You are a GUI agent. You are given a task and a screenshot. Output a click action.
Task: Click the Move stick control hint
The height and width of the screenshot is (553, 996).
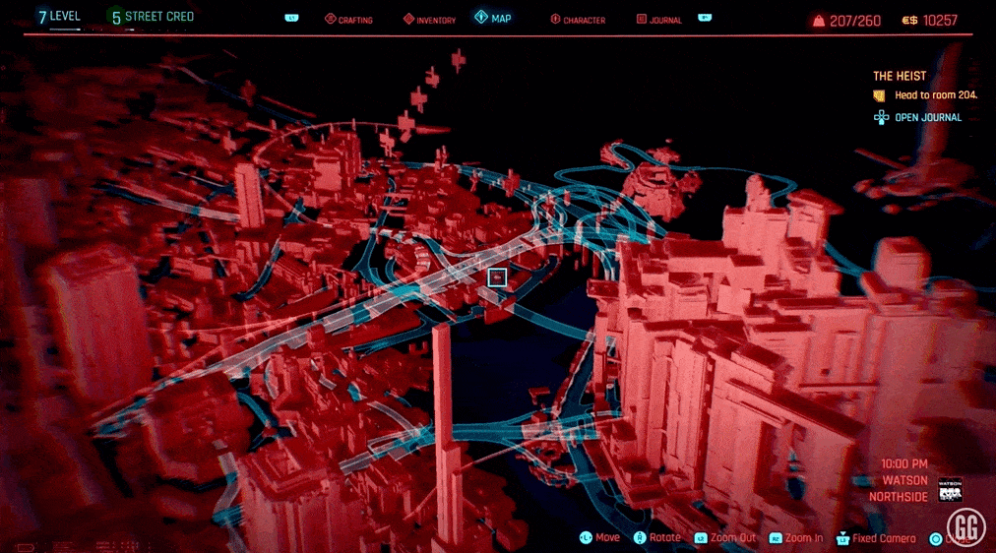[598, 538]
